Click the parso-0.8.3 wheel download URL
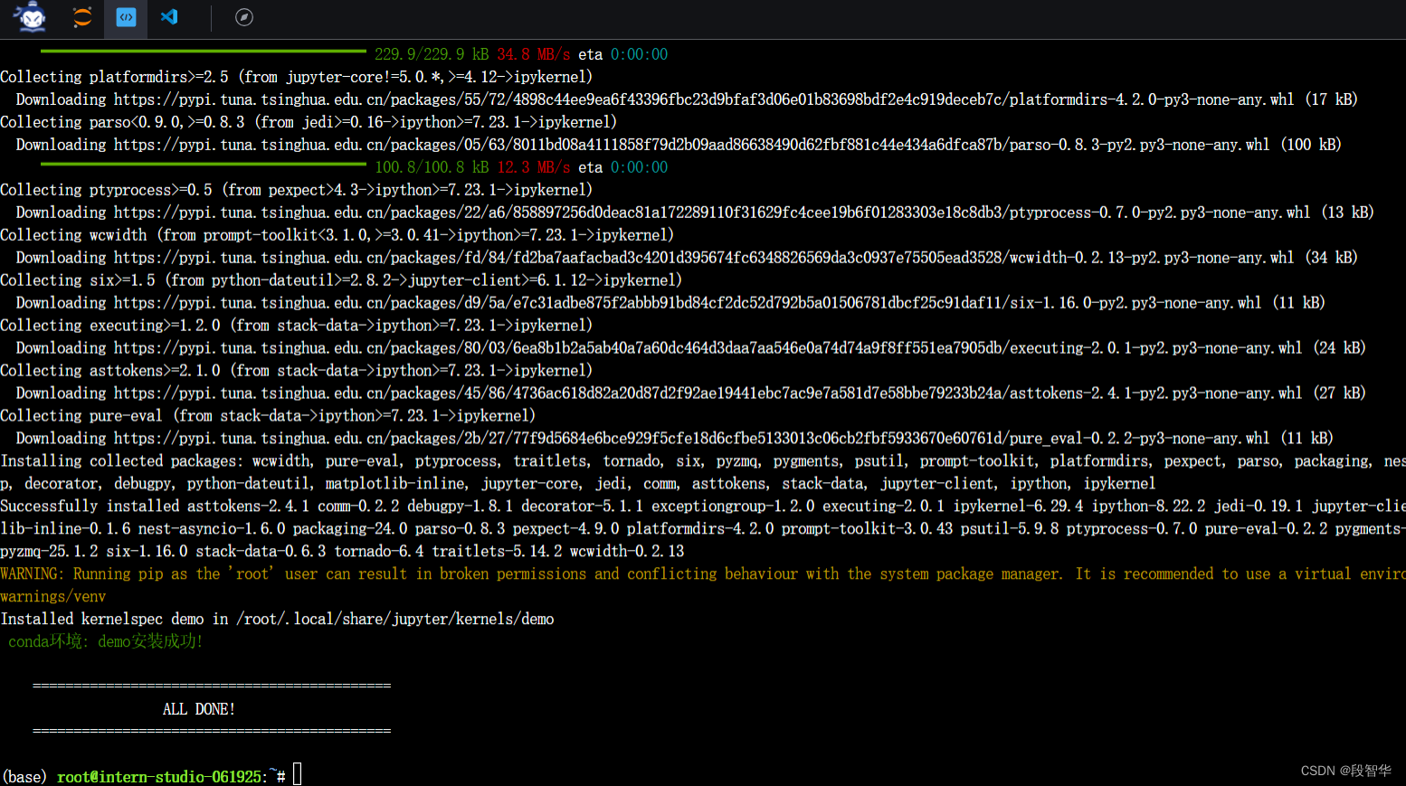Image resolution: width=1406 pixels, height=786 pixels. [692, 145]
